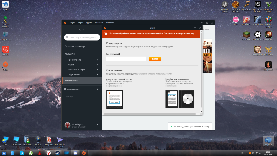Image resolution: width=277 pixels, height=156 pixels.
Task: Click the search field Поиск игр и много другого
Action: coord(82,37)
